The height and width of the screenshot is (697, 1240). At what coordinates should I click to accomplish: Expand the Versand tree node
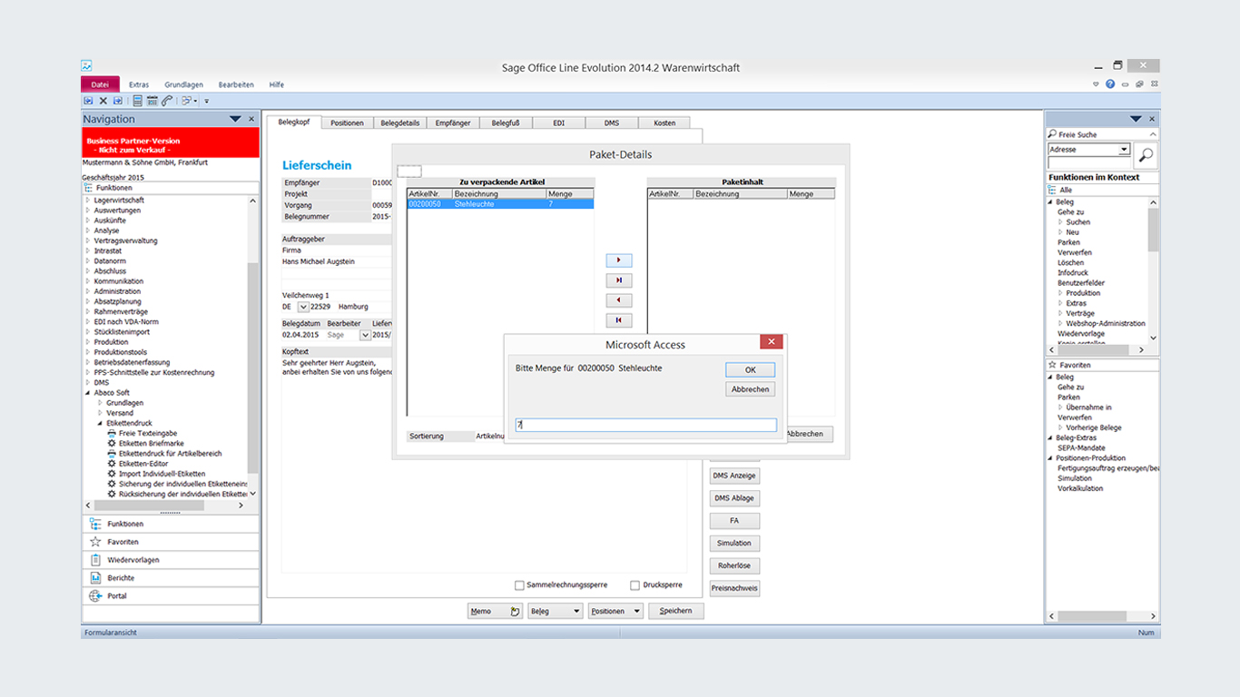(x=100, y=413)
